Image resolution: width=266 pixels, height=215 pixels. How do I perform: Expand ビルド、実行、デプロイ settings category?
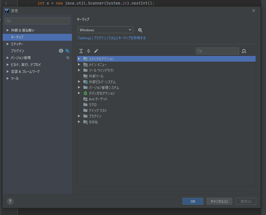pyautogui.click(x=8, y=64)
